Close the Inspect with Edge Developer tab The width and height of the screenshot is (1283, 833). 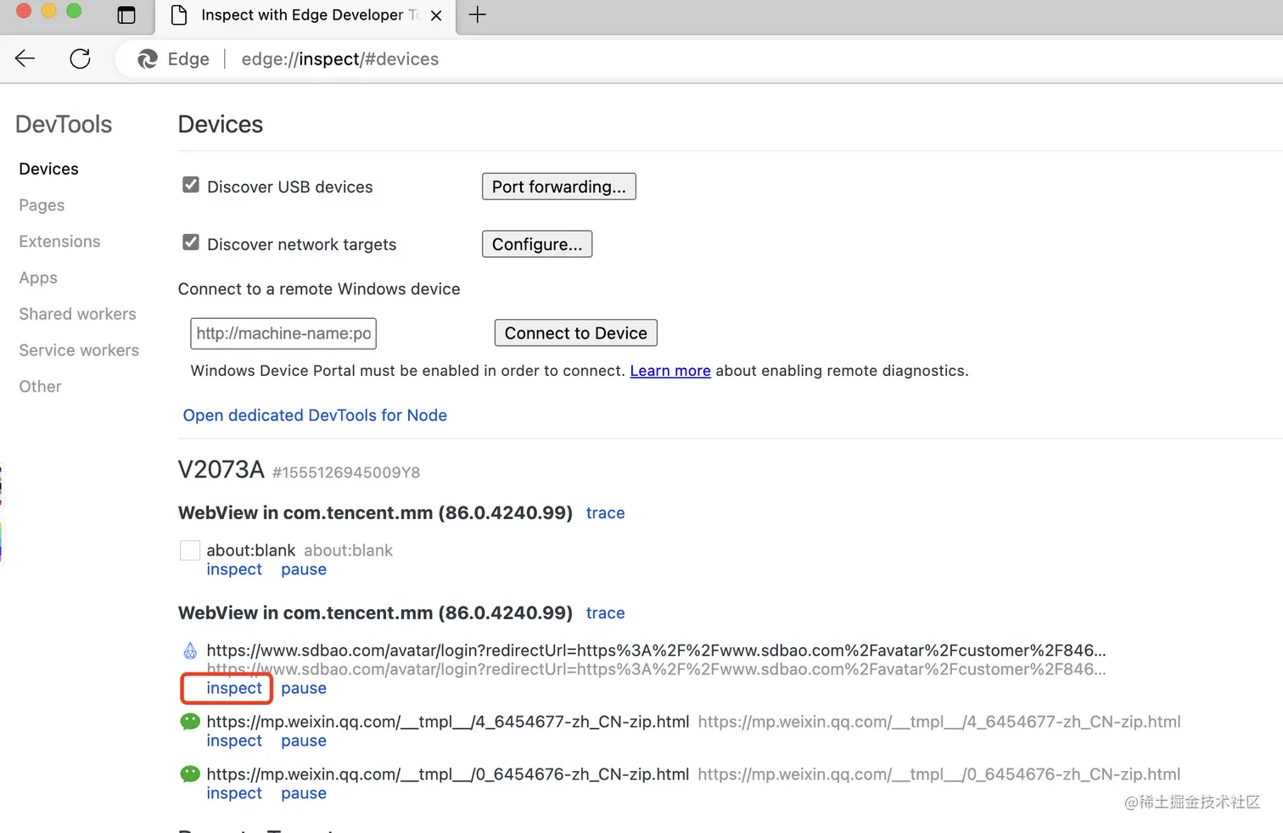(x=436, y=15)
